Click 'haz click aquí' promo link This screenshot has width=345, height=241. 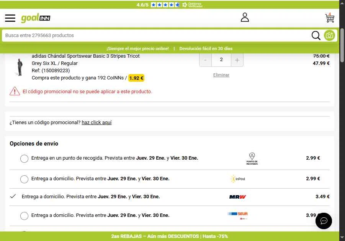[x=96, y=123]
